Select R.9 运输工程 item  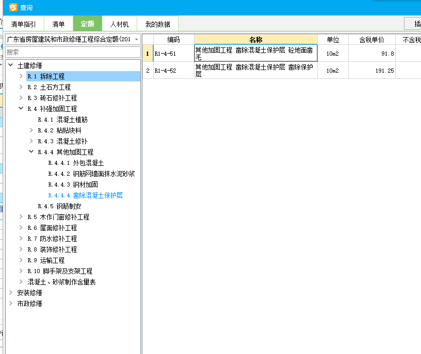pos(46,260)
